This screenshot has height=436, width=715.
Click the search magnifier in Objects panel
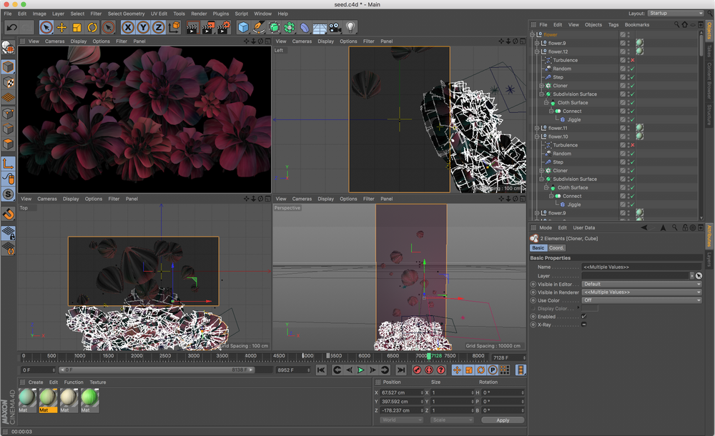(676, 24)
